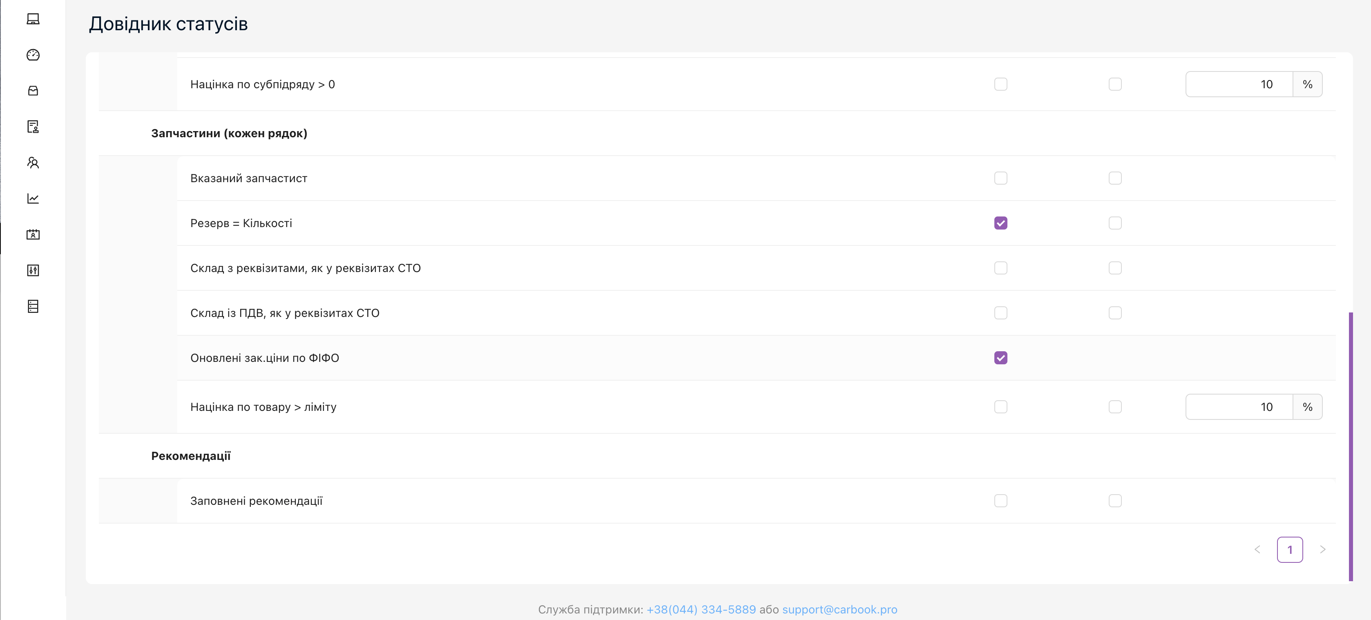Viewport: 1371px width, 620px height.
Task: Click support phone number link
Action: coord(701,609)
